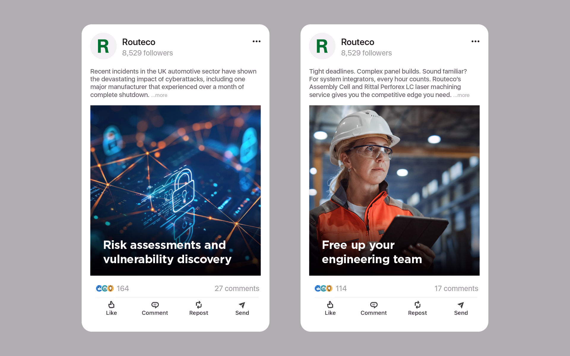Image resolution: width=570 pixels, height=356 pixels.
Task: View the 27 comments link
Action: [x=237, y=288]
